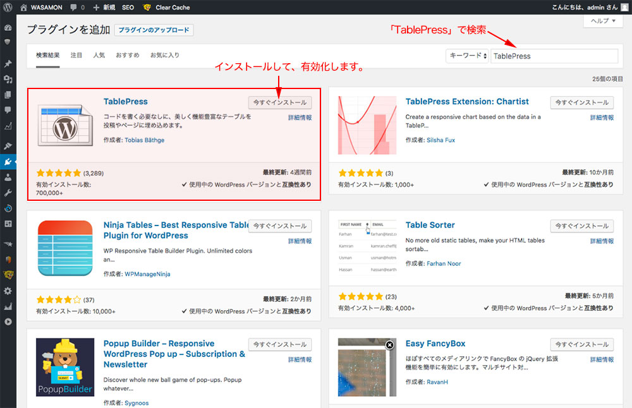Viewport: 632px width, 408px height.
Task: Open 詳細情報 details for TablePress
Action: tap(300, 117)
